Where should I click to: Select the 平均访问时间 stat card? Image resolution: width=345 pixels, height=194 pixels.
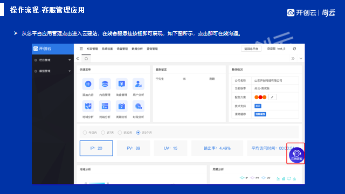[273, 148]
